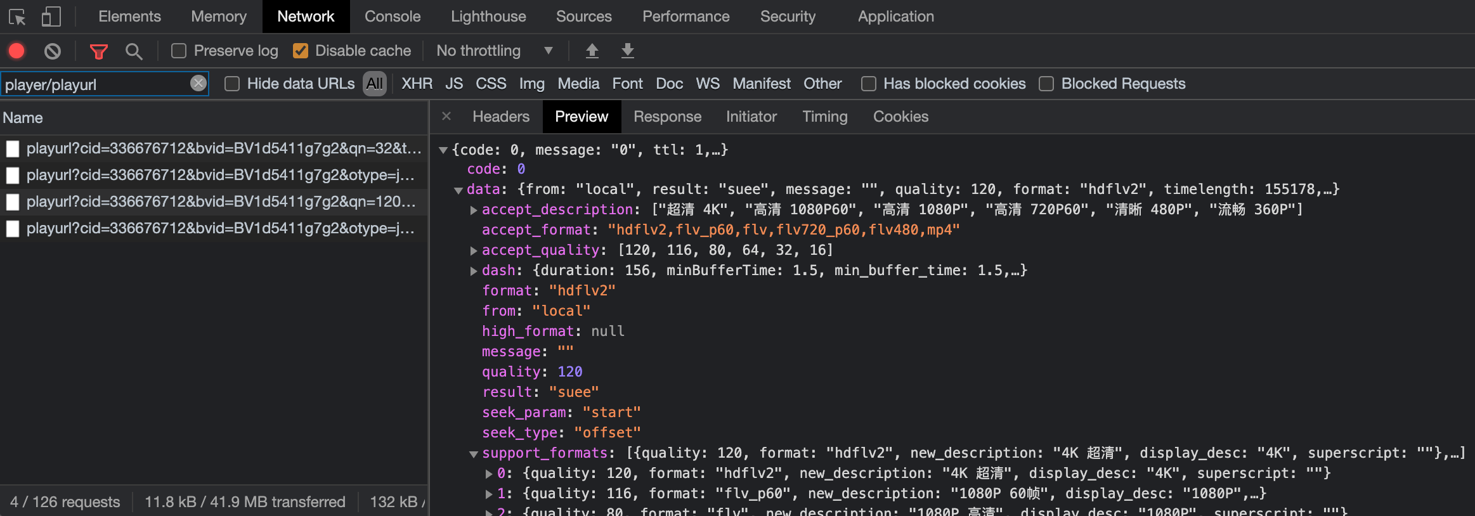Filter requests by CSS

coord(491,84)
